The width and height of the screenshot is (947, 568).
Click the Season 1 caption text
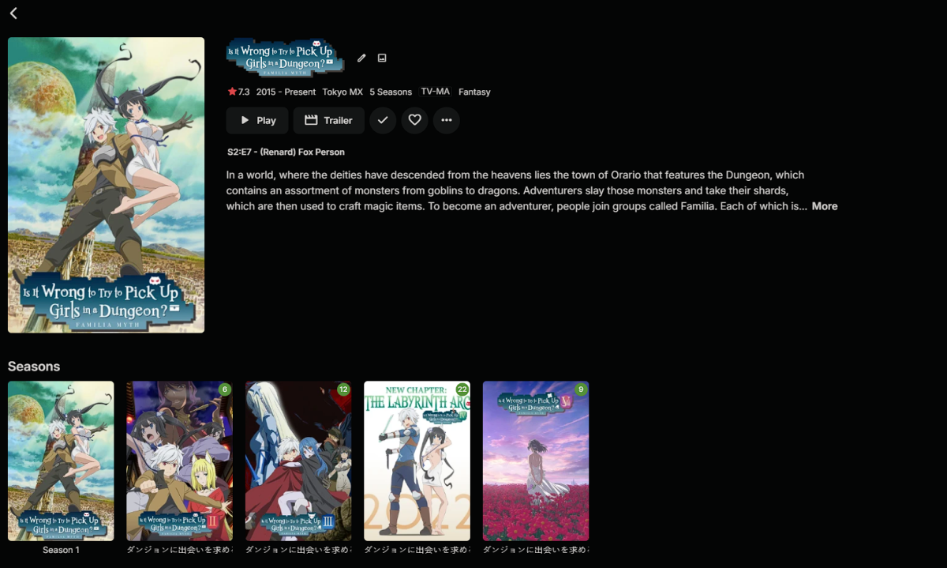(61, 550)
